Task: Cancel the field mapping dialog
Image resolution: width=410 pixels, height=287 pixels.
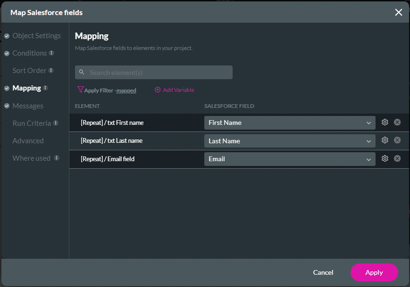Action: [x=323, y=272]
